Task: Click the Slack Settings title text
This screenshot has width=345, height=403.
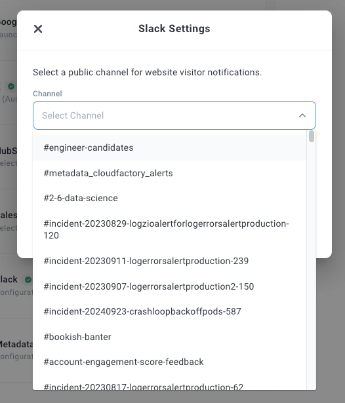Action: pos(174,29)
